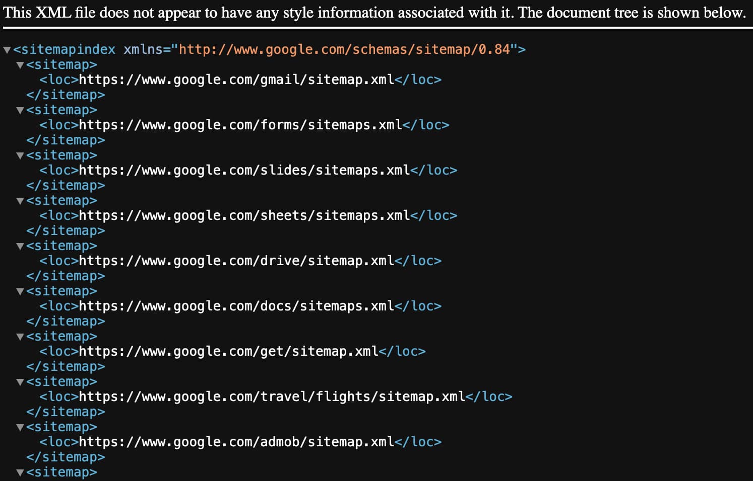Viewport: 753px width, 481px height.
Task: Collapse the root sitemapindex element
Action: 7,49
